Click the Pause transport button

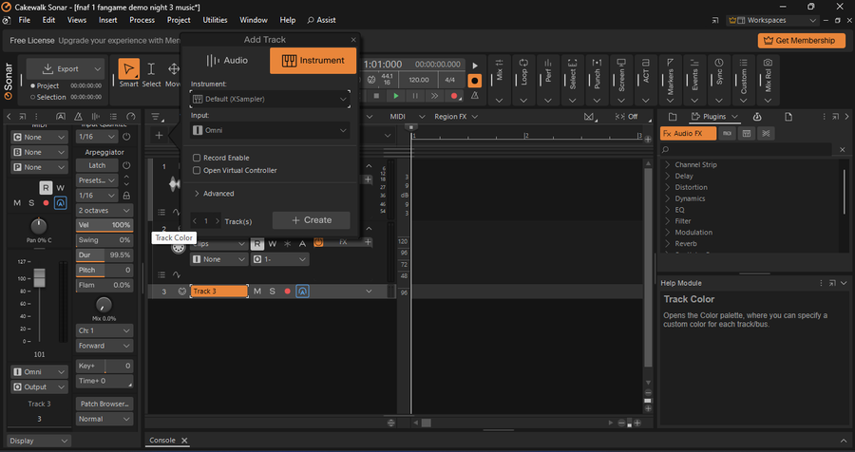coord(415,96)
